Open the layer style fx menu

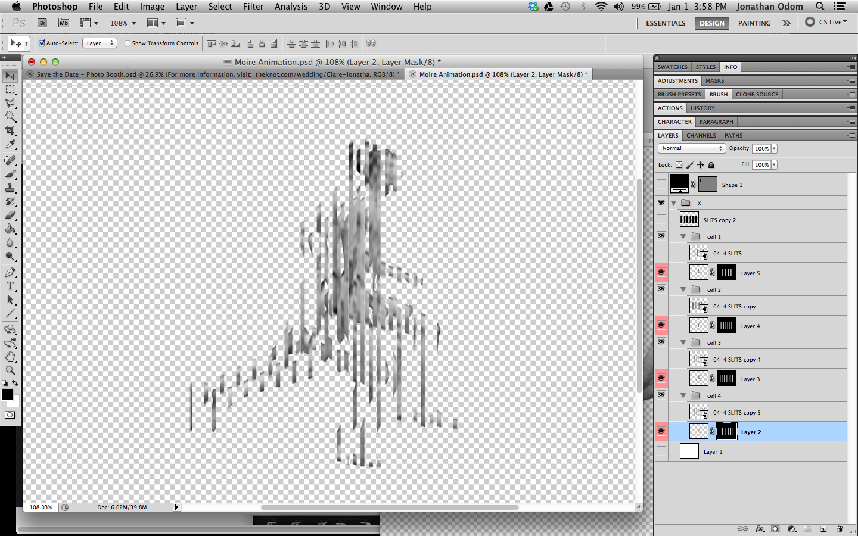(759, 529)
